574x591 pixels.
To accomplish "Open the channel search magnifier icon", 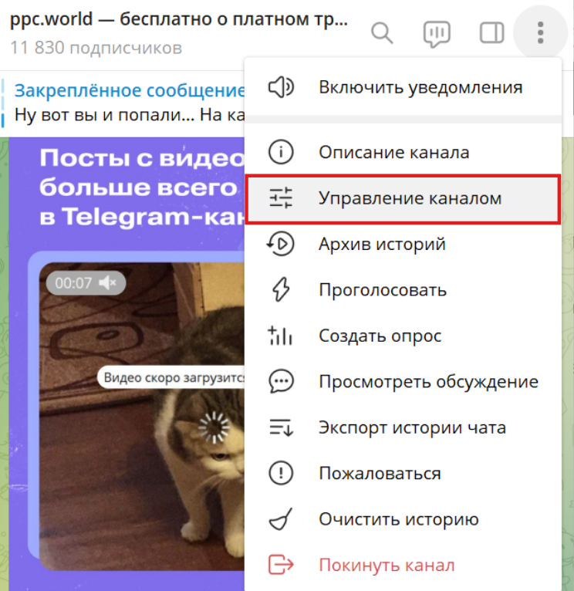I will 382,33.
